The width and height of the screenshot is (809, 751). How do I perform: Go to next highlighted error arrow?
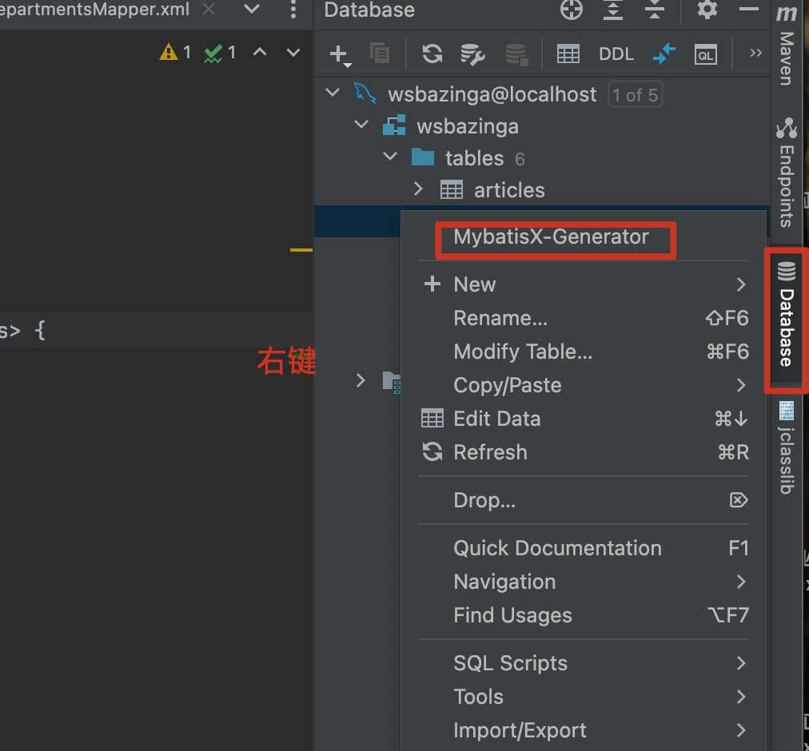pyautogui.click(x=293, y=53)
